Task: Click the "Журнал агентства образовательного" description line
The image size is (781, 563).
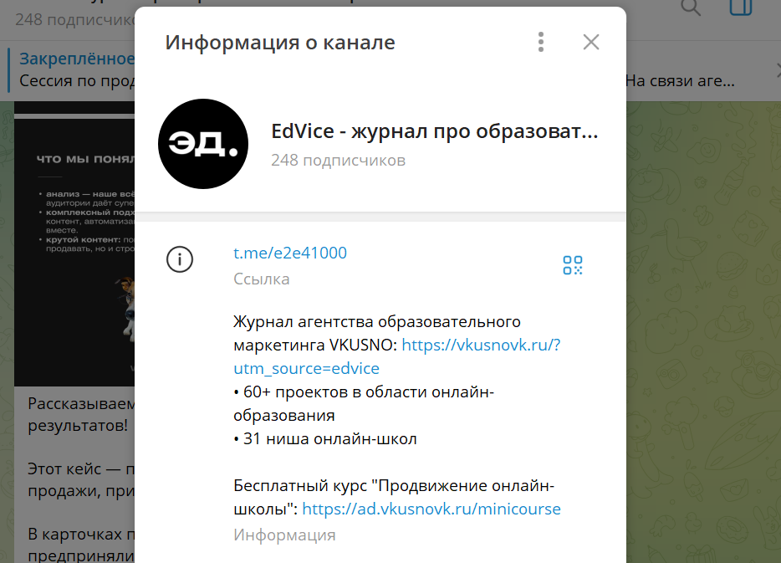Action: pyautogui.click(x=377, y=322)
